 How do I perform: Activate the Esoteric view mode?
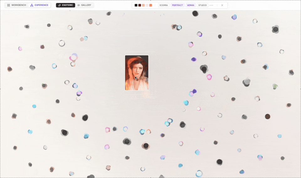click(66, 5)
